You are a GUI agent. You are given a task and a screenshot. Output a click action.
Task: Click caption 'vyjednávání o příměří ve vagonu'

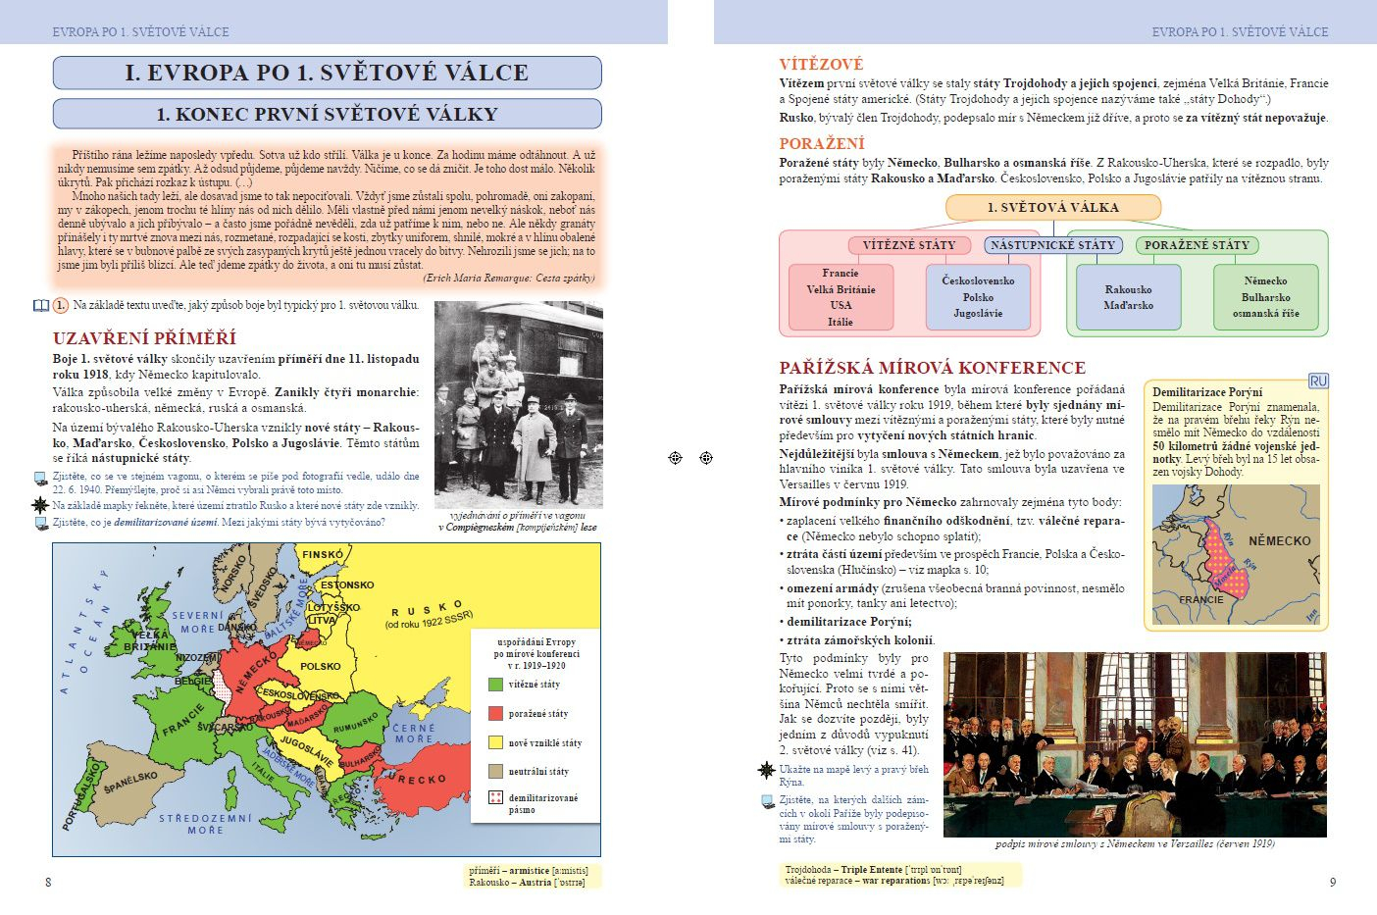(x=517, y=515)
